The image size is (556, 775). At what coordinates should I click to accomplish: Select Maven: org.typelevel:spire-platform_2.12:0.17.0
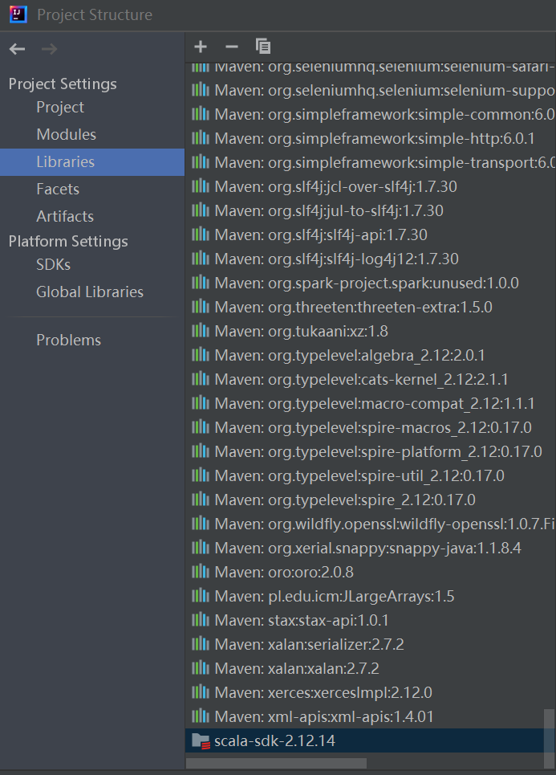(371, 451)
